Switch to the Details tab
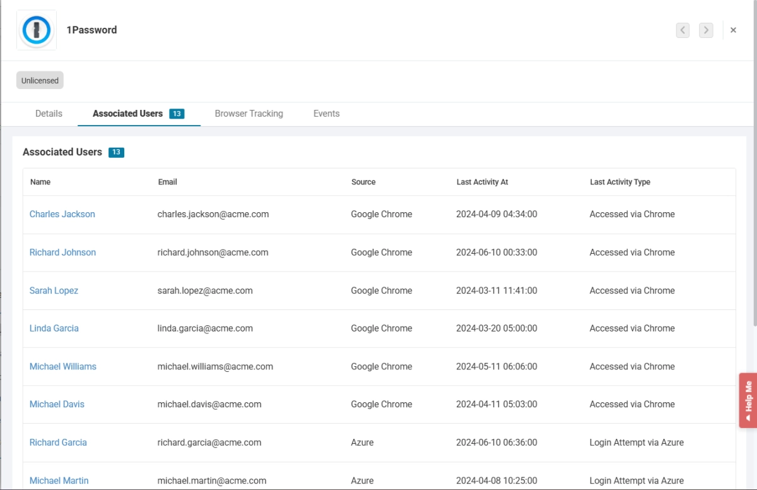 49,114
